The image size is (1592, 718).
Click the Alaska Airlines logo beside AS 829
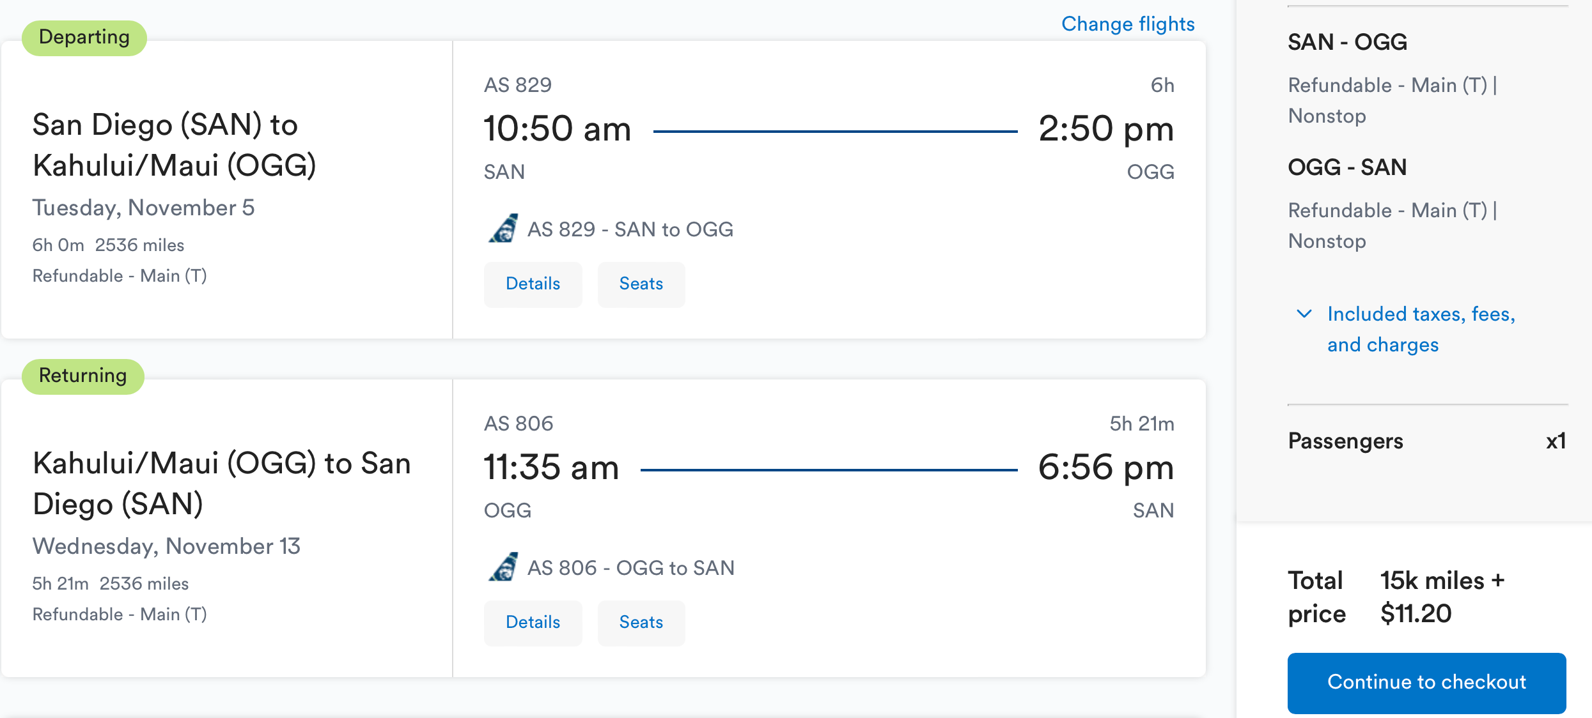[504, 229]
